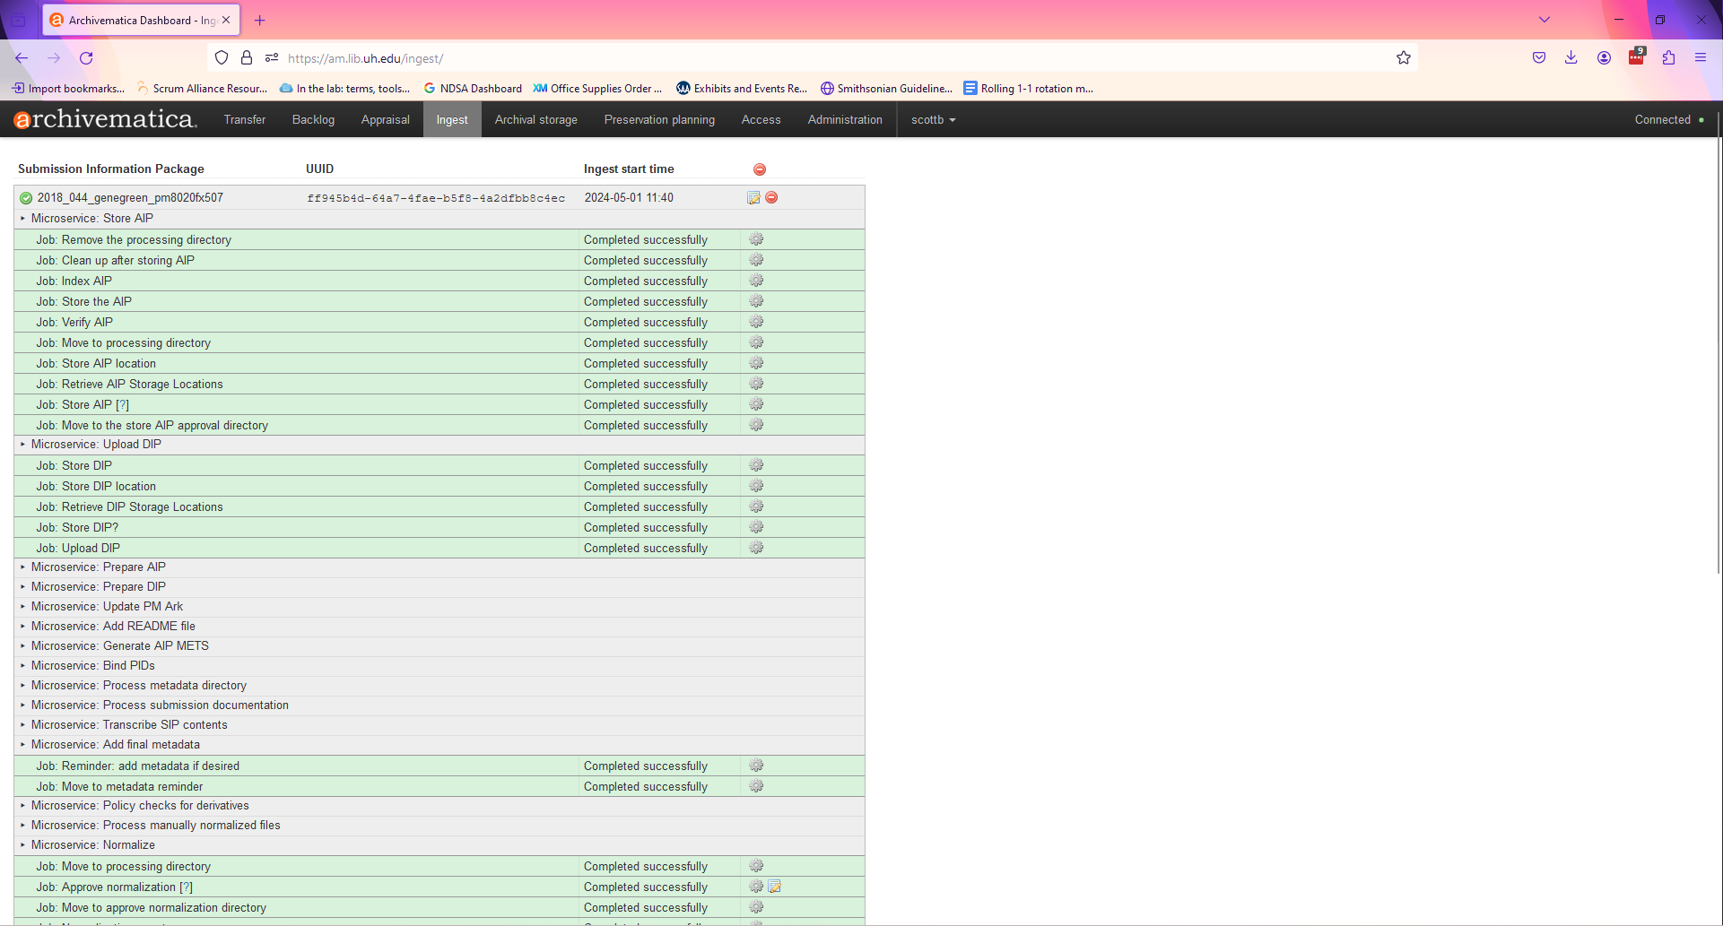Image resolution: width=1723 pixels, height=926 pixels.
Task: Click gear icon for Store DIP location
Action: tap(756, 486)
